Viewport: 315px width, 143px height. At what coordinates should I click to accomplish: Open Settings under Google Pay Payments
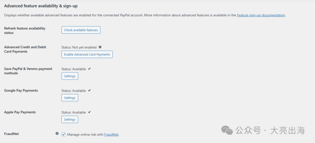tap(70, 98)
